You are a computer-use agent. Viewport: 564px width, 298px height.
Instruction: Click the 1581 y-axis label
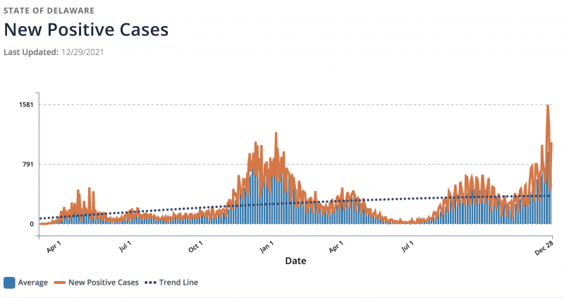(x=26, y=105)
